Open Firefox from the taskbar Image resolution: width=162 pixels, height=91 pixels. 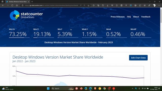(81, 88)
